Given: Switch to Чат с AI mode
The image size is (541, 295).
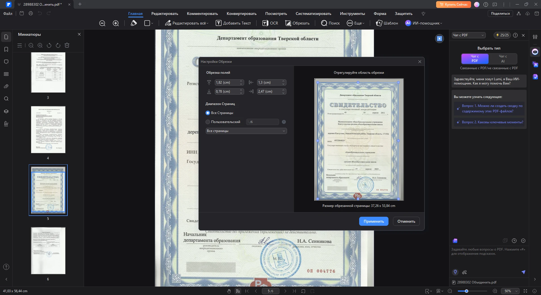Looking at the screenshot, I should (x=503, y=59).
